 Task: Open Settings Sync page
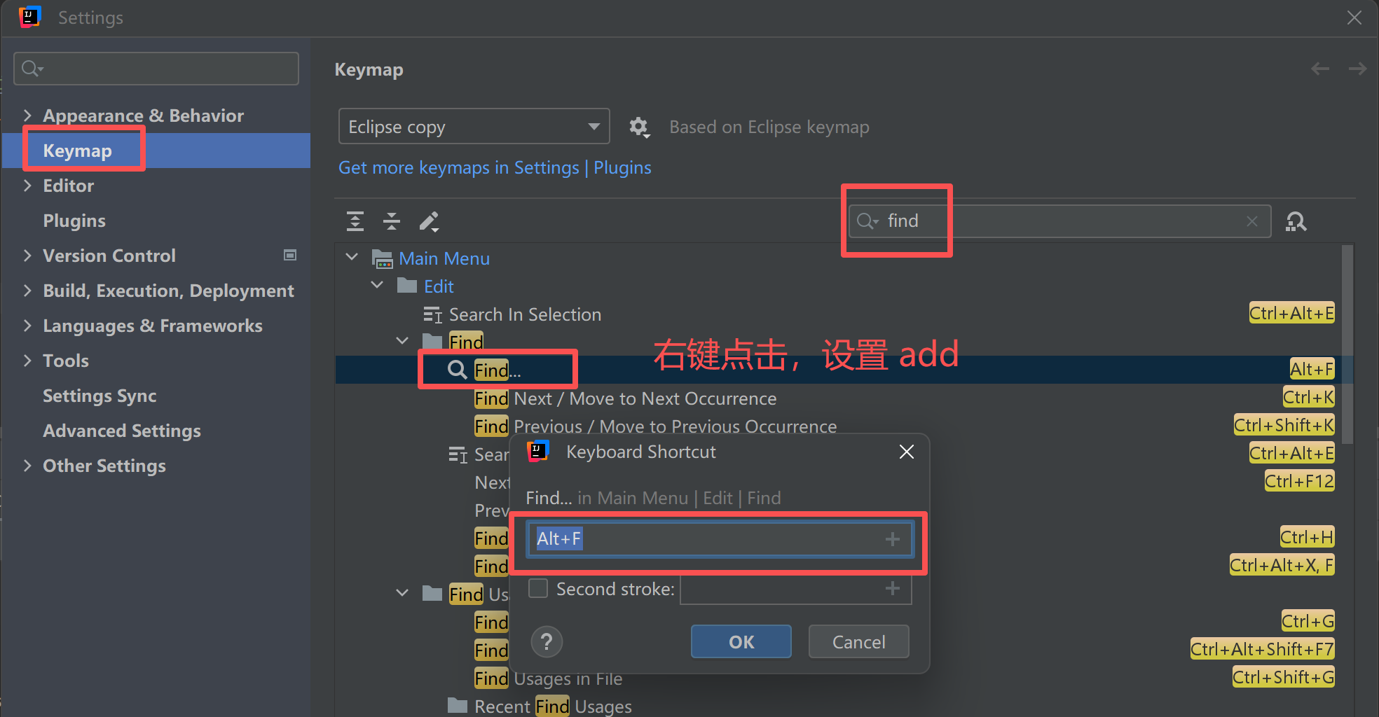[x=100, y=396]
